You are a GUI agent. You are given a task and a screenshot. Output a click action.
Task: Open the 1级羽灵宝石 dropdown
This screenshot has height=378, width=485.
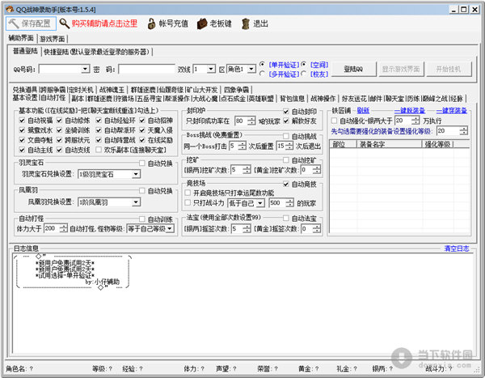136,175
